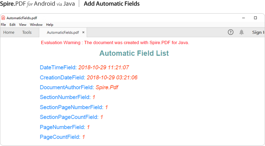Open the Help menu
This screenshot has width=265, height=146.
coord(50,25)
